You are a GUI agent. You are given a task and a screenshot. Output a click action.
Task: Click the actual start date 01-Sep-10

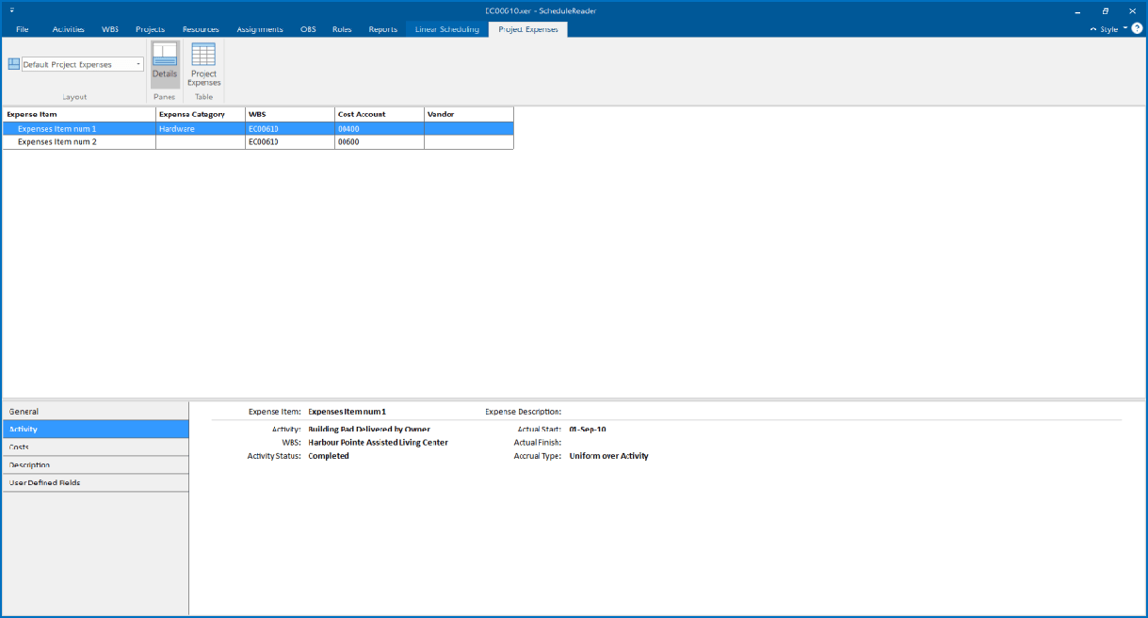(588, 429)
